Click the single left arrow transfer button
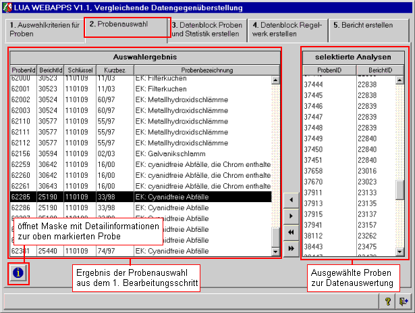 [x=290, y=199]
